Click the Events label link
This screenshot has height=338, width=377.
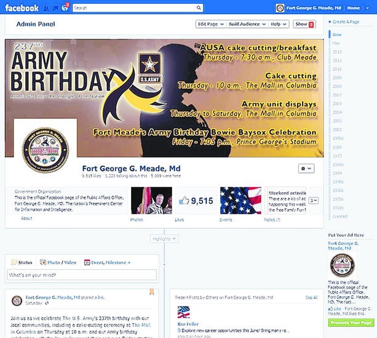[226, 220]
